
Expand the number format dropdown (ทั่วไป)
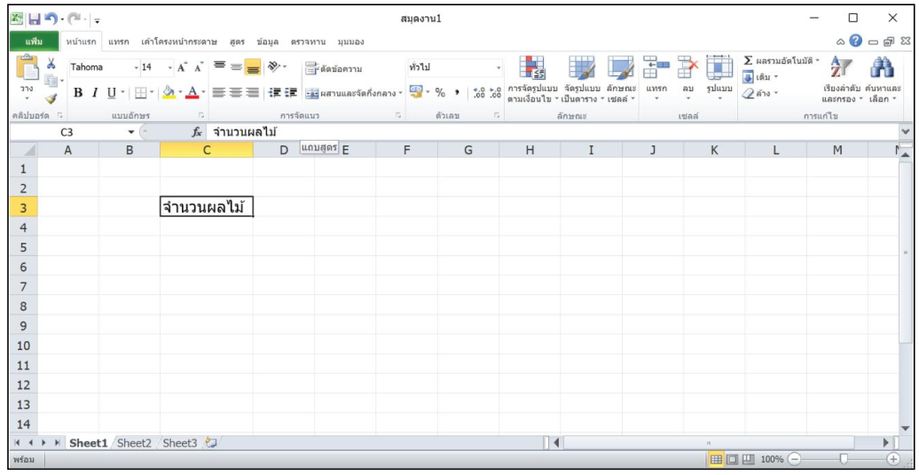point(499,68)
